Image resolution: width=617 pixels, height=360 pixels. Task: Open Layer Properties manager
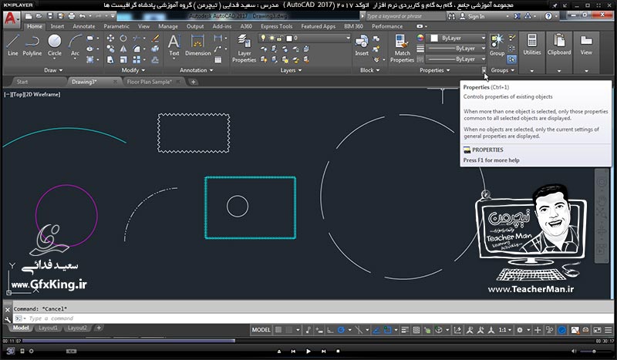(244, 49)
